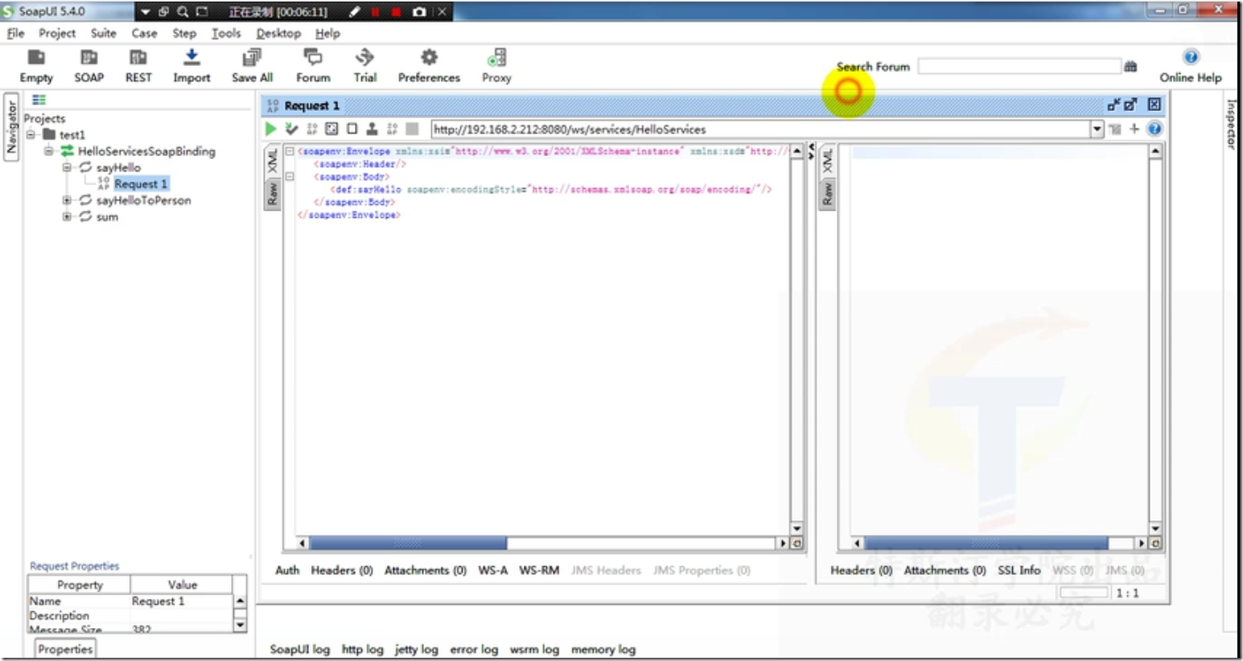Open the Tools menu

pos(226,33)
